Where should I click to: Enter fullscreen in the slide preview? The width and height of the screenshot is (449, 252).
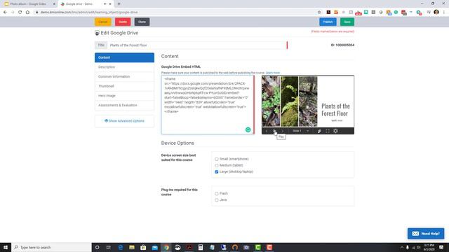pyautogui.click(x=328, y=131)
